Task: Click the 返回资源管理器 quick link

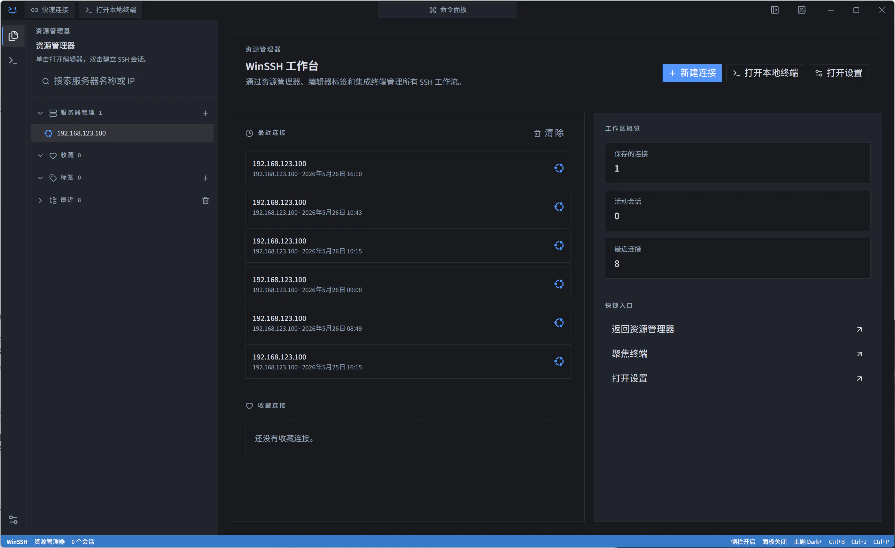Action: [737, 329]
